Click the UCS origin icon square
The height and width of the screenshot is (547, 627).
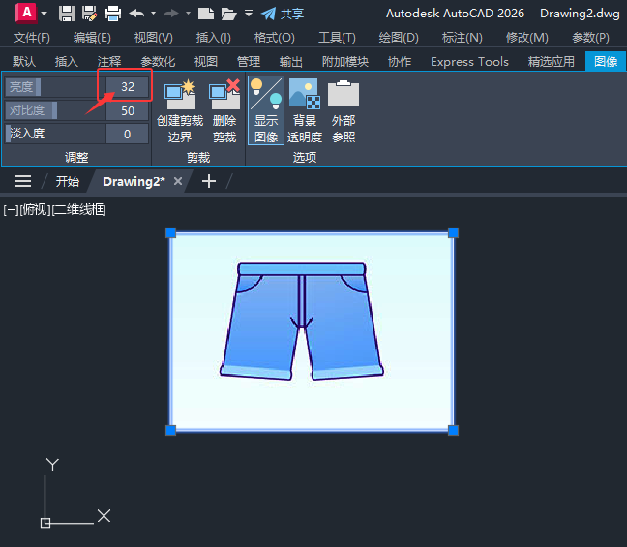45,523
